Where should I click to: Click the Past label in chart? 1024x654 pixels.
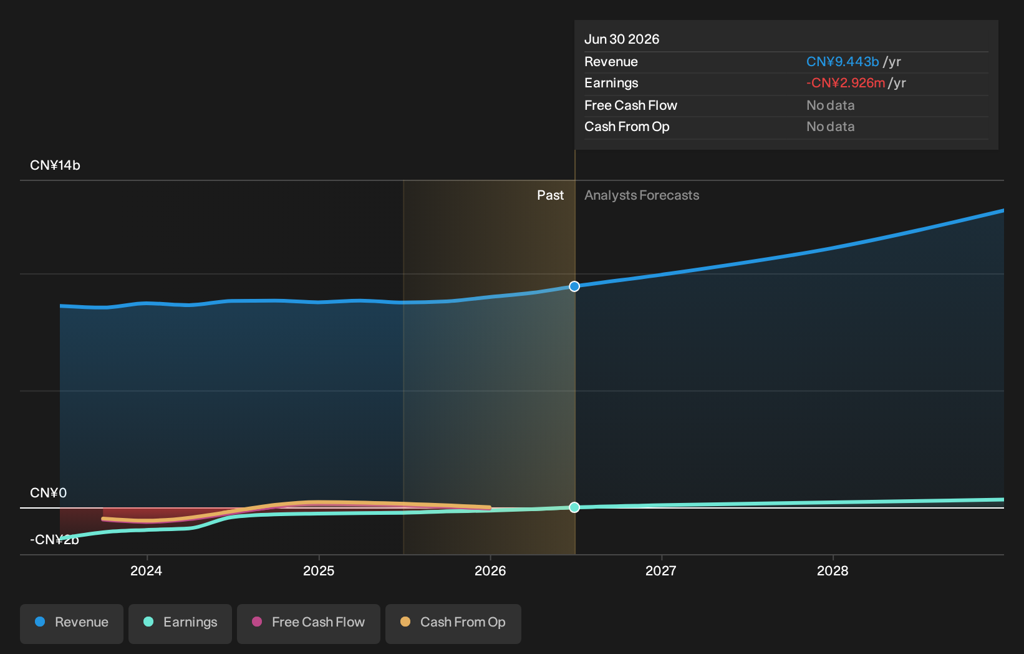pyautogui.click(x=550, y=195)
